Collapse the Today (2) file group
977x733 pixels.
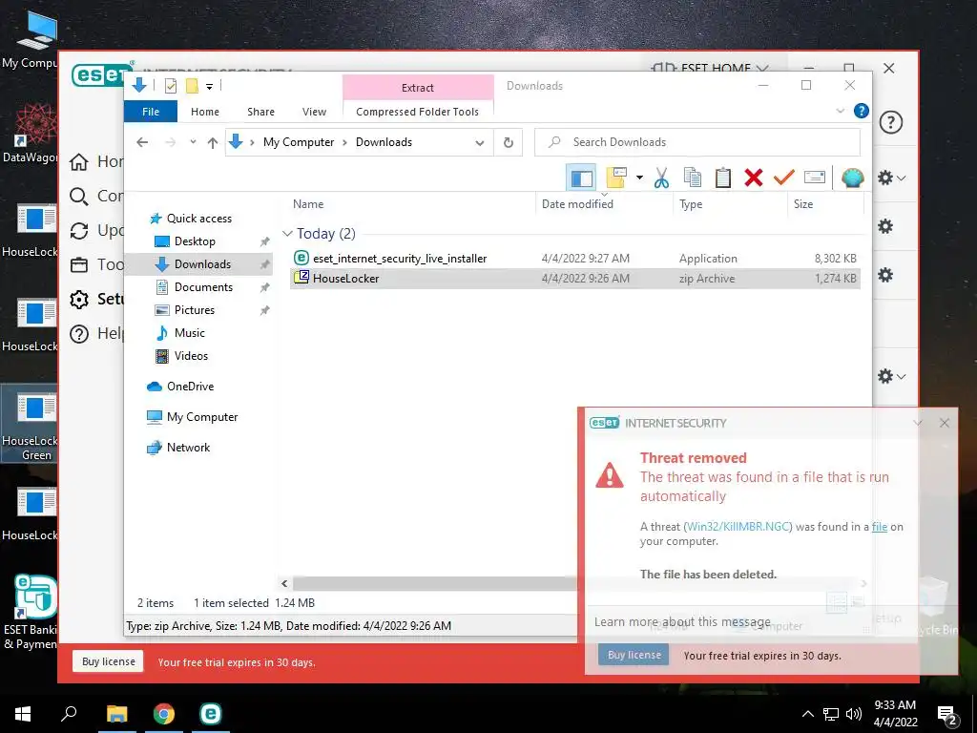(287, 234)
